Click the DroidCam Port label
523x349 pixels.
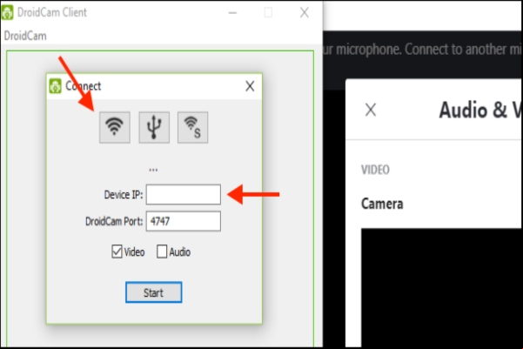tap(114, 221)
